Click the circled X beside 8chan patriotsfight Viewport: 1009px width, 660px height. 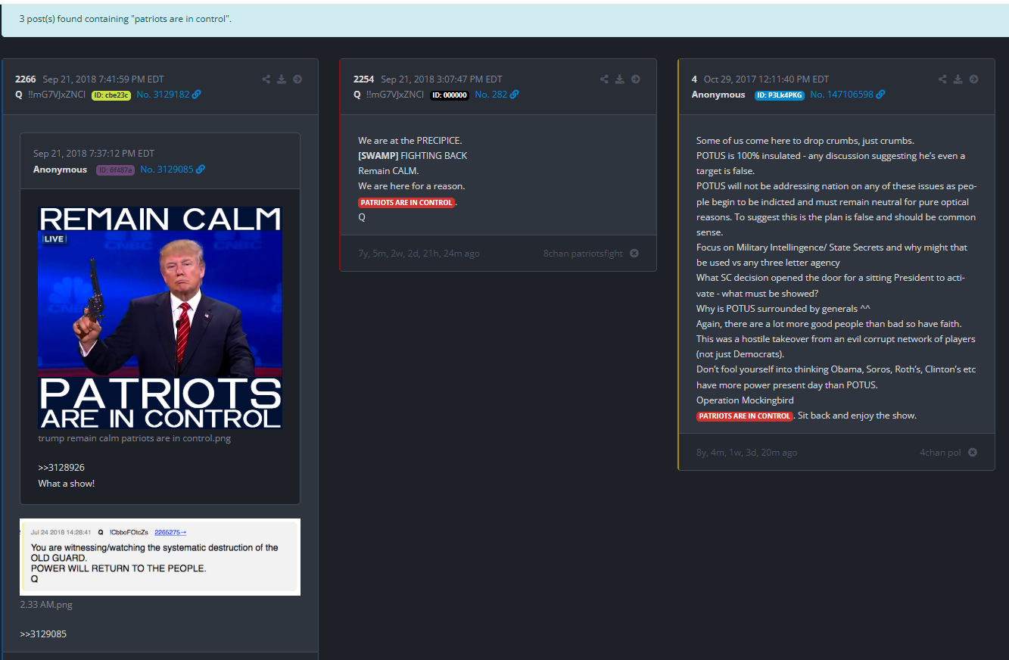(x=634, y=254)
